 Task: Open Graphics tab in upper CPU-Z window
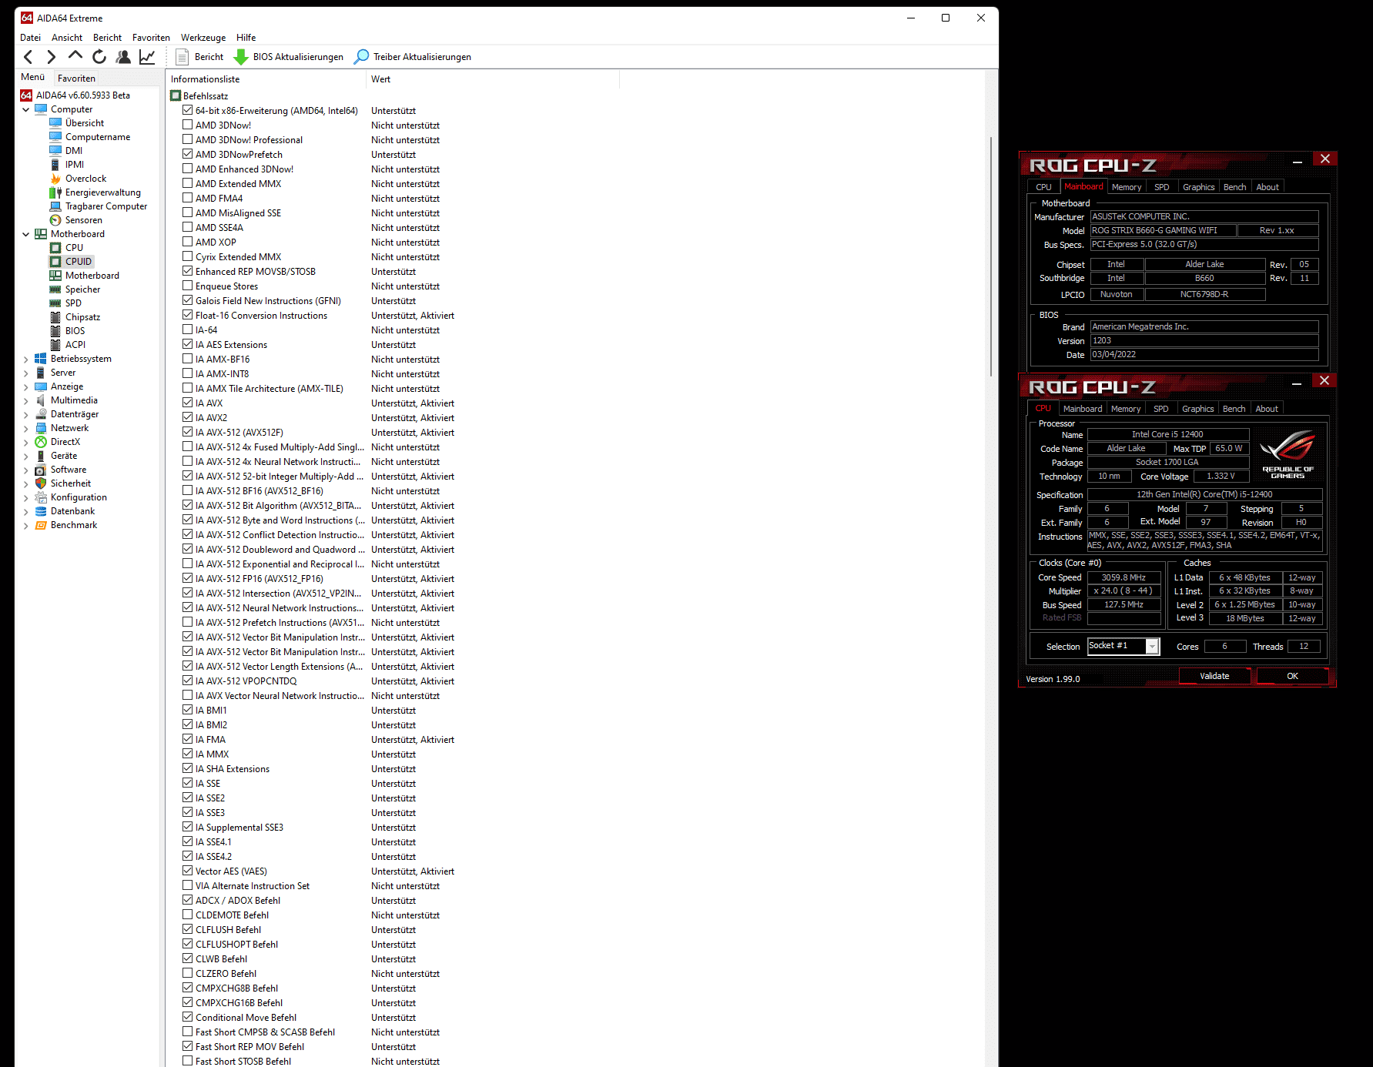tap(1198, 187)
